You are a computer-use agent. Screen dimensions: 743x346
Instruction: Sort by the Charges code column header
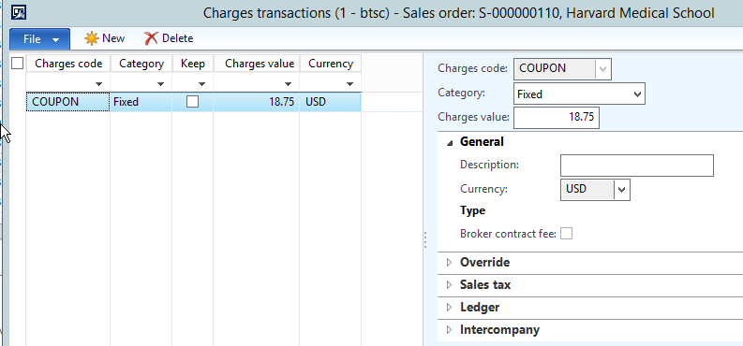68,64
